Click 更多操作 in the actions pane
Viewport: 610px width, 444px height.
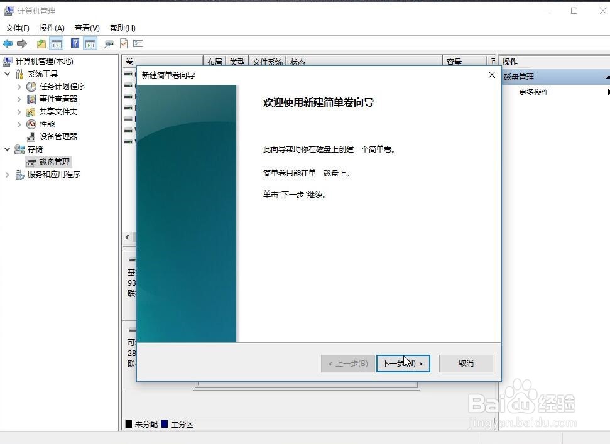[x=534, y=92]
